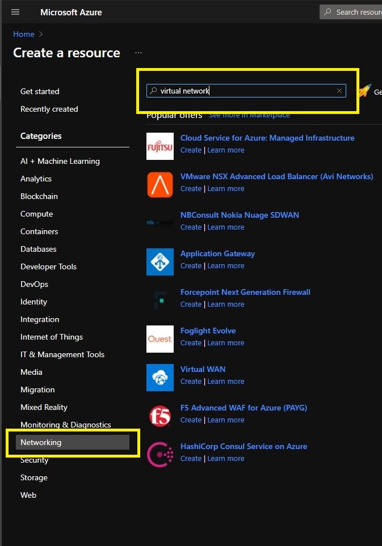
Task: Choose the Security category
Action: coord(34,460)
